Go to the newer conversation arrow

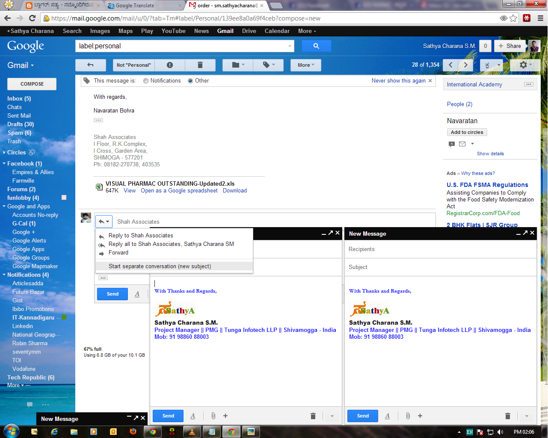click(x=450, y=65)
